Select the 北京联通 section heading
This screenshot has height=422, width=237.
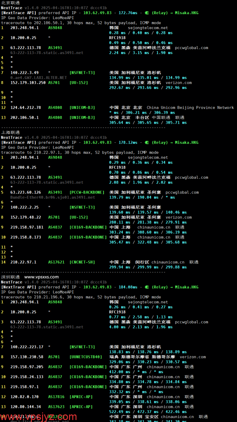click(x=11, y=3)
